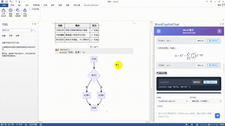Open the 文件 File tab

click(x=4, y=5)
